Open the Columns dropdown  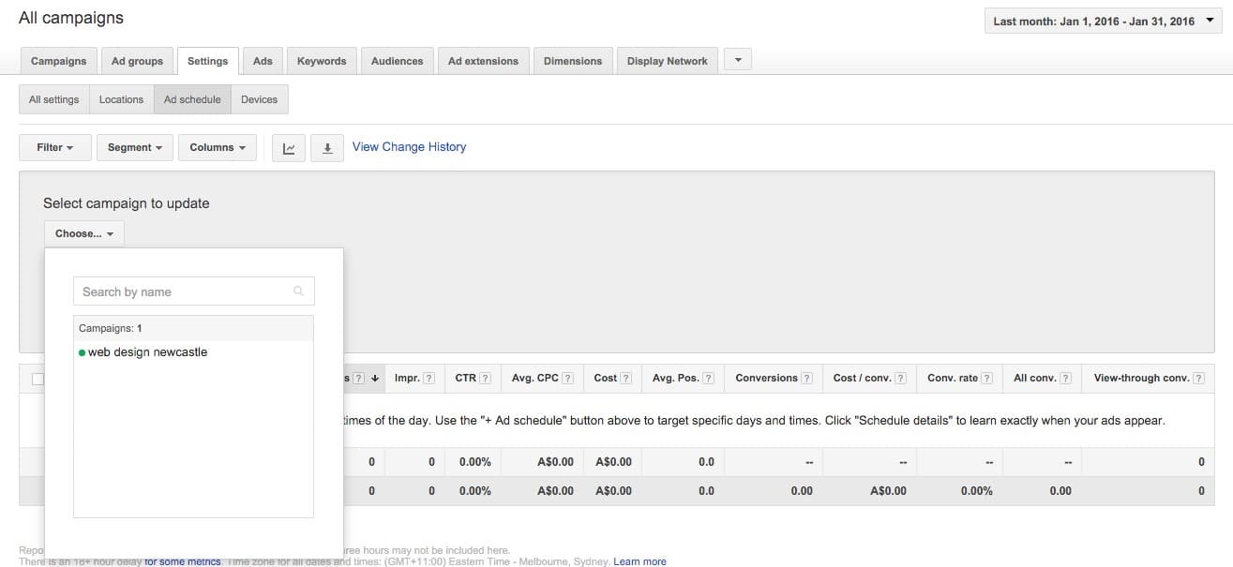(217, 147)
